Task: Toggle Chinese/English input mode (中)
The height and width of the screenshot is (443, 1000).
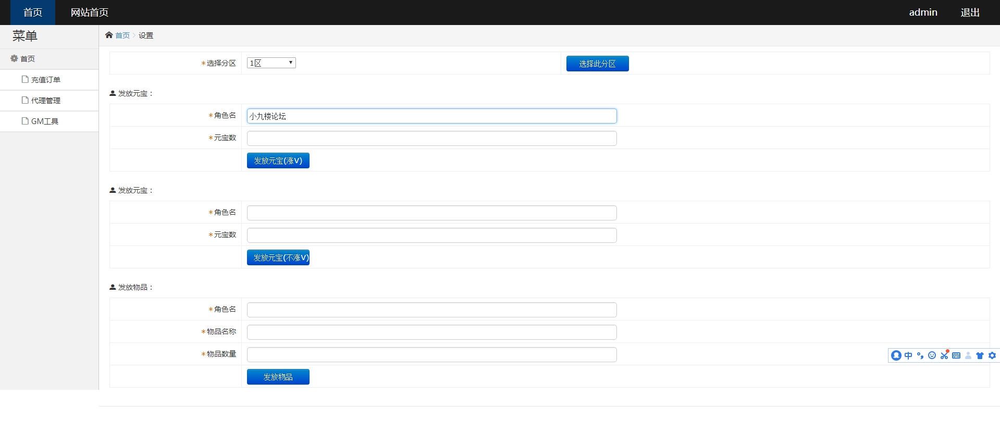Action: [x=908, y=355]
